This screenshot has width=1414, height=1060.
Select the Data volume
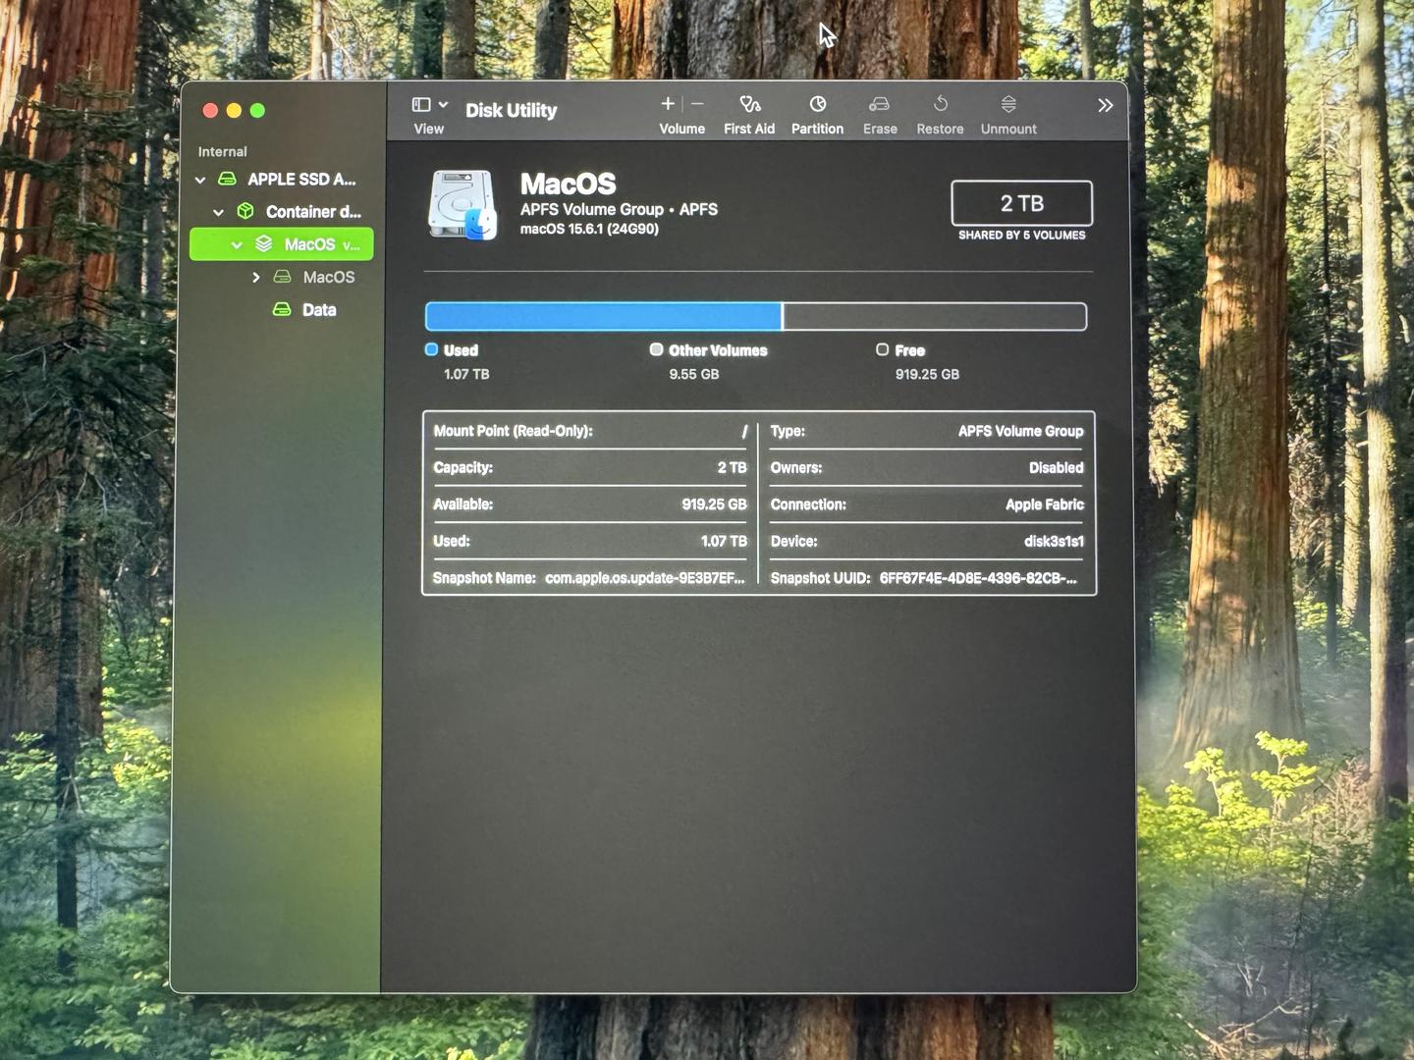pyautogui.click(x=304, y=310)
